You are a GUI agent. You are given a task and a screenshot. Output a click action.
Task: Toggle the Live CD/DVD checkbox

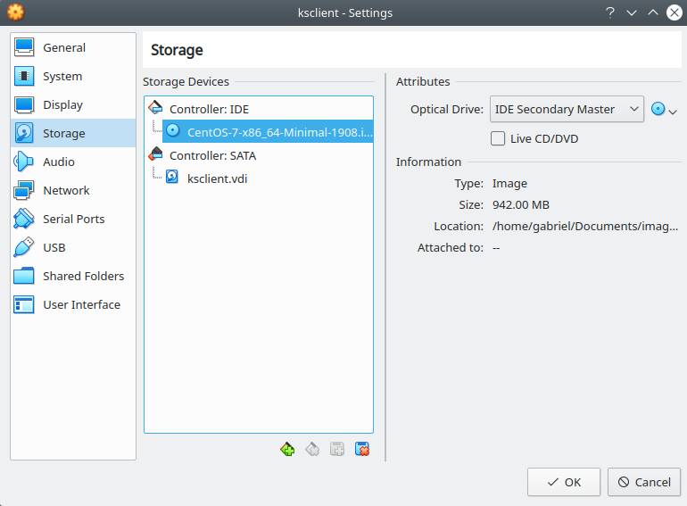[498, 138]
